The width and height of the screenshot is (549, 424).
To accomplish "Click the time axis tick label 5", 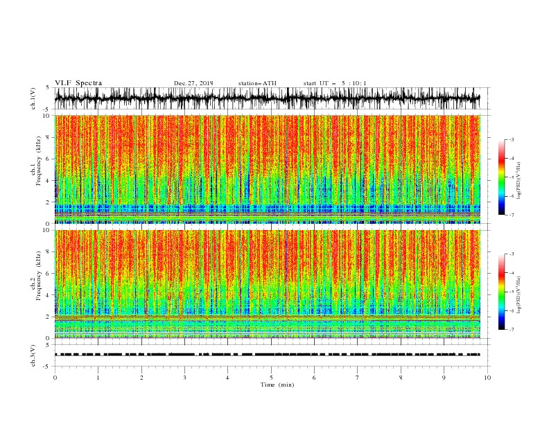I will pyautogui.click(x=271, y=378).
